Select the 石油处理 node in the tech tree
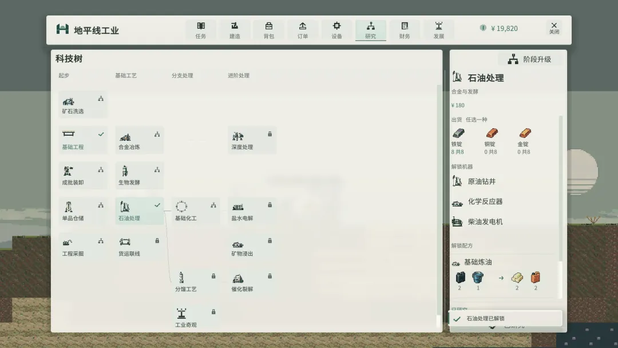This screenshot has height=348, width=618. pos(140,211)
